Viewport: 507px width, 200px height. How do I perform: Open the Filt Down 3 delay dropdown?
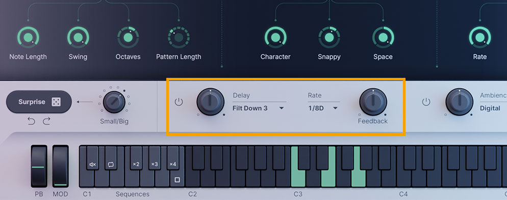point(259,108)
